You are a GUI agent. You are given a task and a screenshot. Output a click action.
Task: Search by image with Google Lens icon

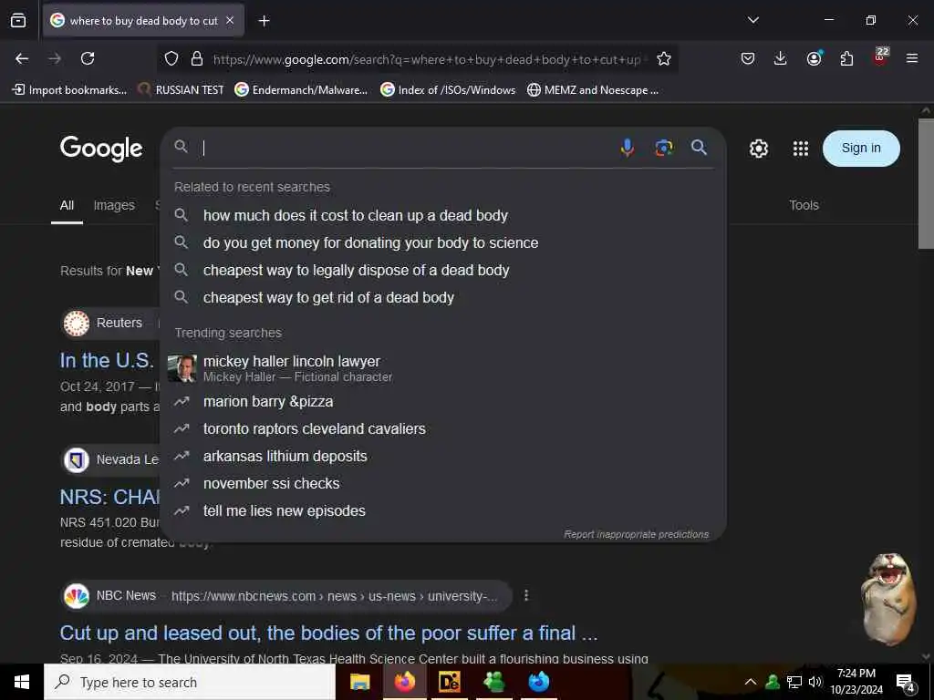664,147
